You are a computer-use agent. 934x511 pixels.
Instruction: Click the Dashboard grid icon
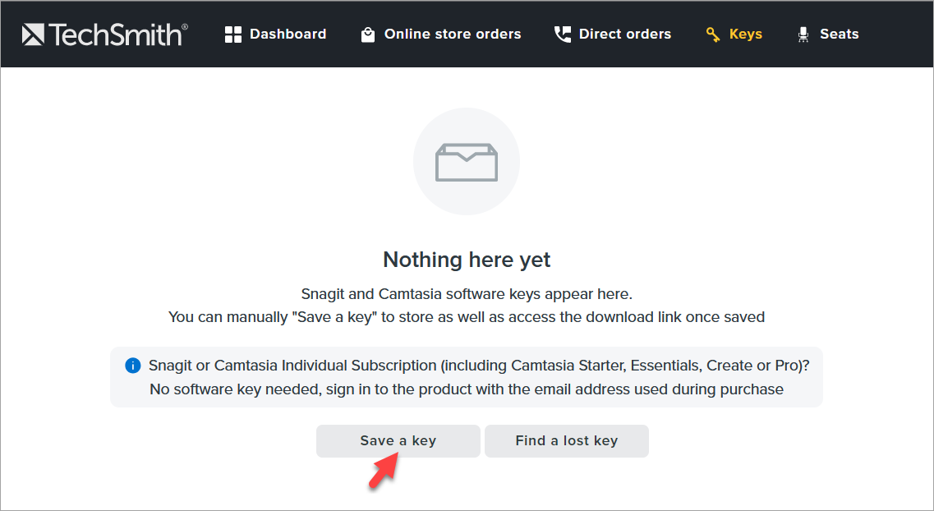point(233,34)
